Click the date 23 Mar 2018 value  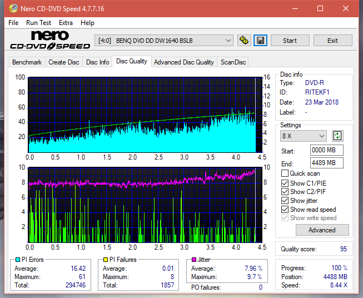(x=322, y=102)
